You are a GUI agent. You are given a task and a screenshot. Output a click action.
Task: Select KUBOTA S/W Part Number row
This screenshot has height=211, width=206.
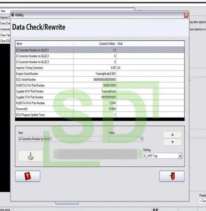click(100, 85)
